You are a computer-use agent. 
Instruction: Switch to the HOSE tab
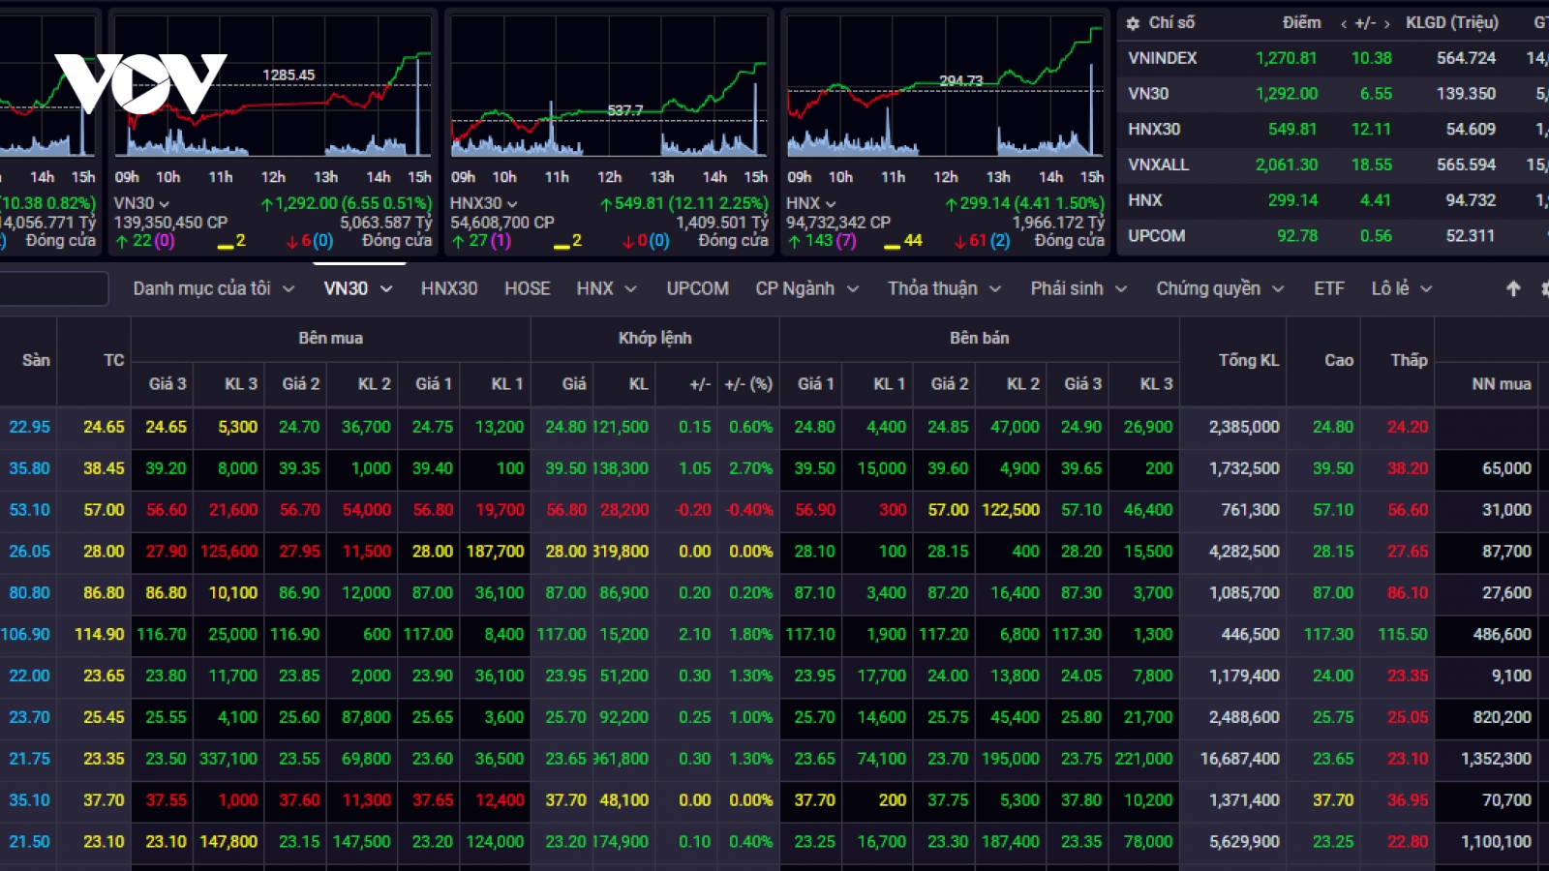click(527, 288)
